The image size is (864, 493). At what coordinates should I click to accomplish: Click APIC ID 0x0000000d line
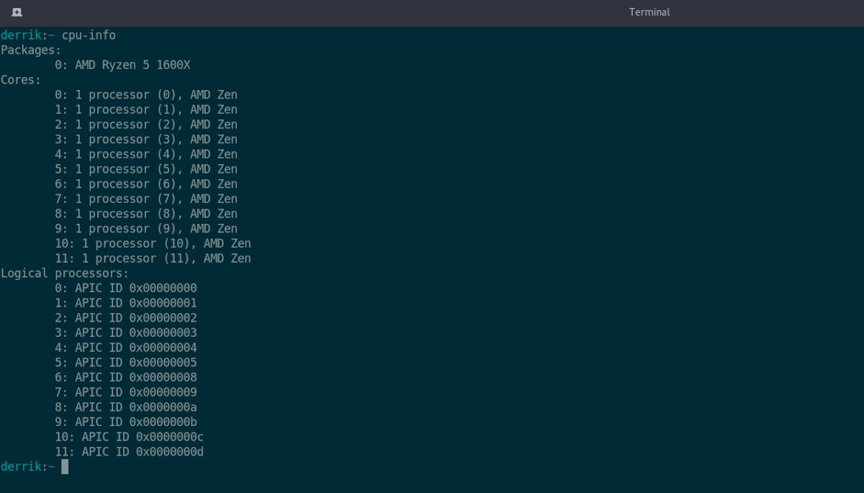pyautogui.click(x=130, y=451)
